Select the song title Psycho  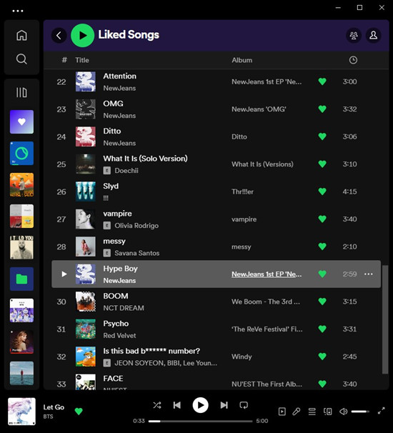click(x=116, y=324)
